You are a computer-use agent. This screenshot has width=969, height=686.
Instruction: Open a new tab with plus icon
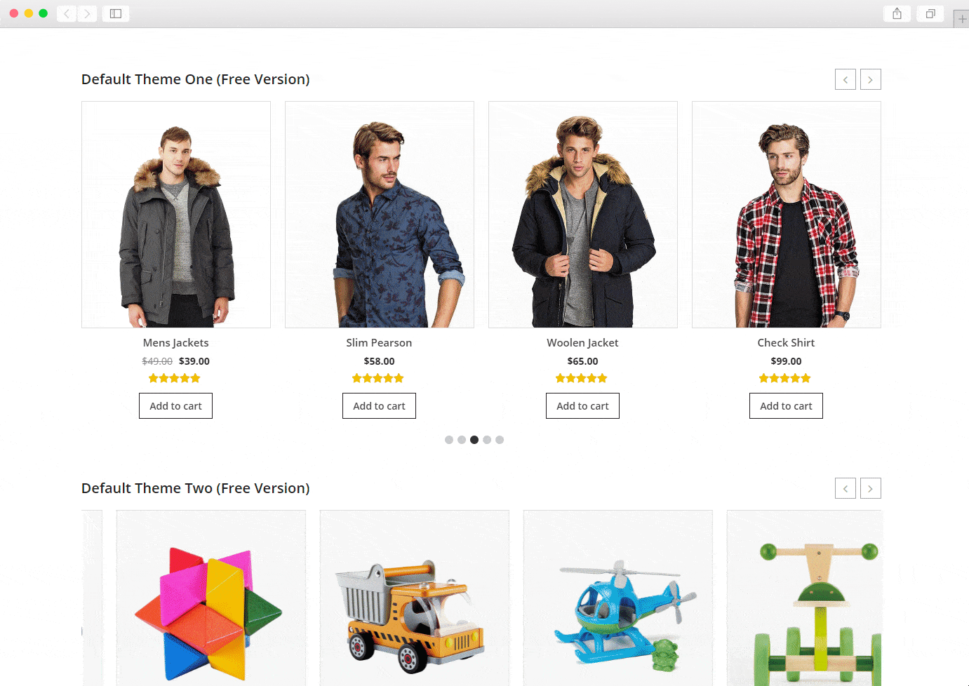click(962, 19)
